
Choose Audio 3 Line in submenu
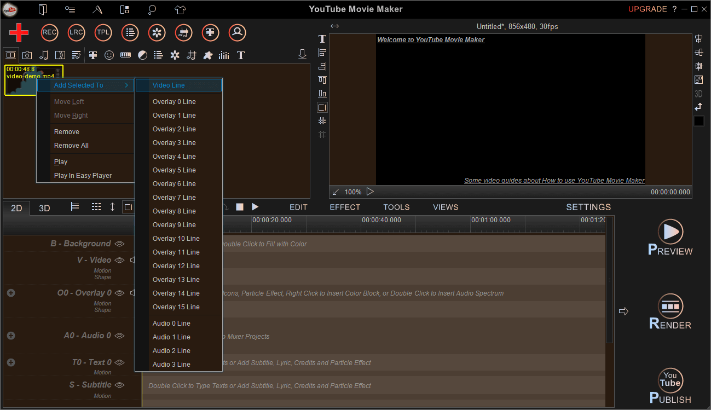(x=179, y=365)
